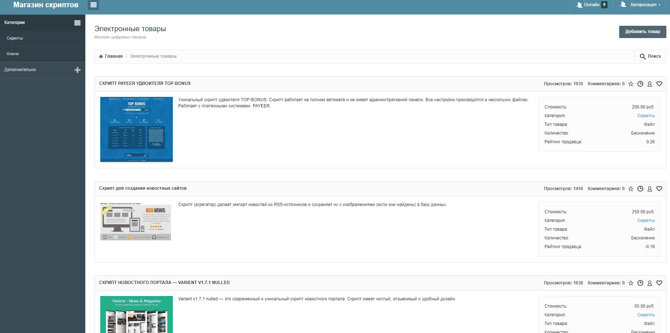
Task: Open the TOP-BONUS script thumbnail image
Action: [x=137, y=129]
